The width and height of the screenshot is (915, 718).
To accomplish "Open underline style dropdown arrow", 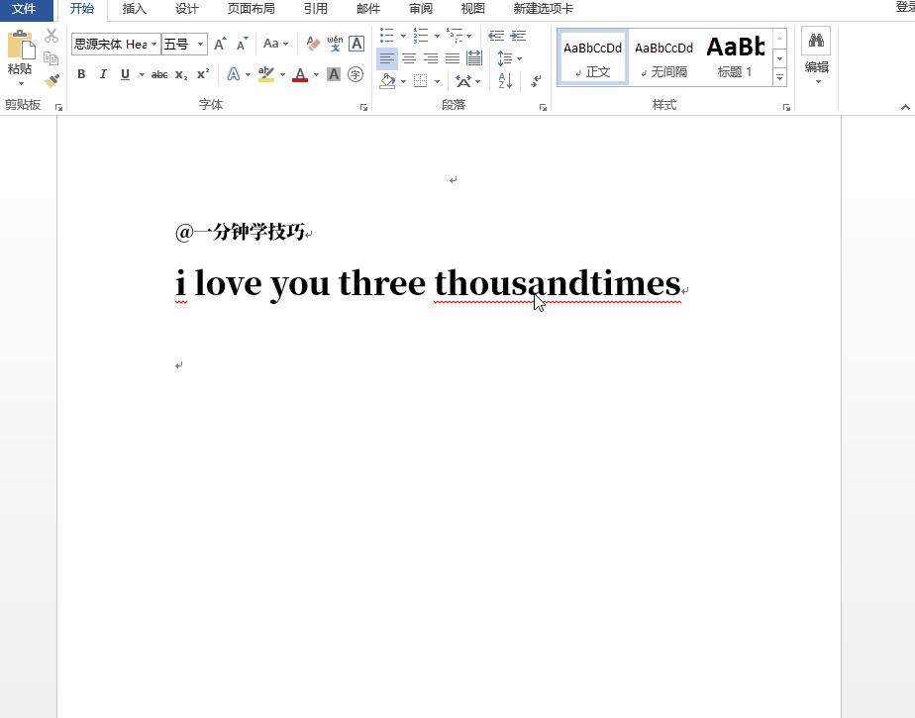I will [142, 74].
